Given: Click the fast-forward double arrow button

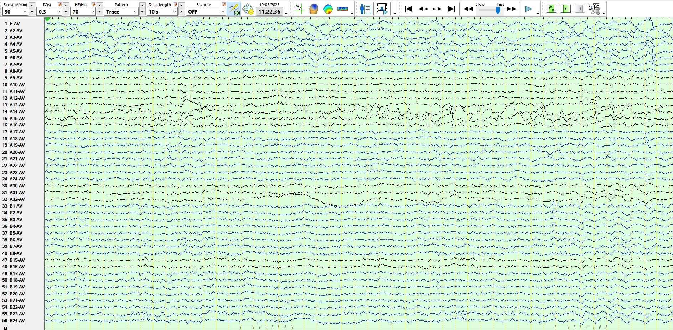Looking at the screenshot, I should pyautogui.click(x=511, y=9).
